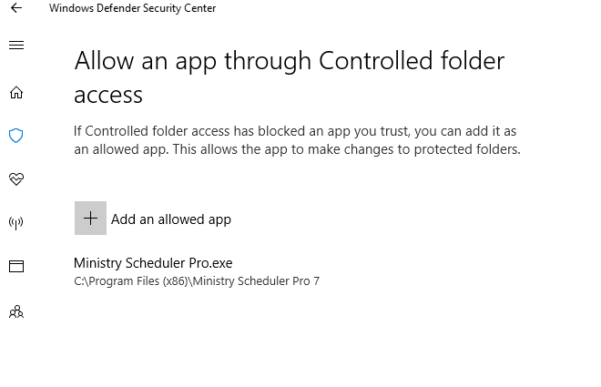Select the Virus & threat protection shield
Image resolution: width=601 pixels, height=387 pixels.
16,136
